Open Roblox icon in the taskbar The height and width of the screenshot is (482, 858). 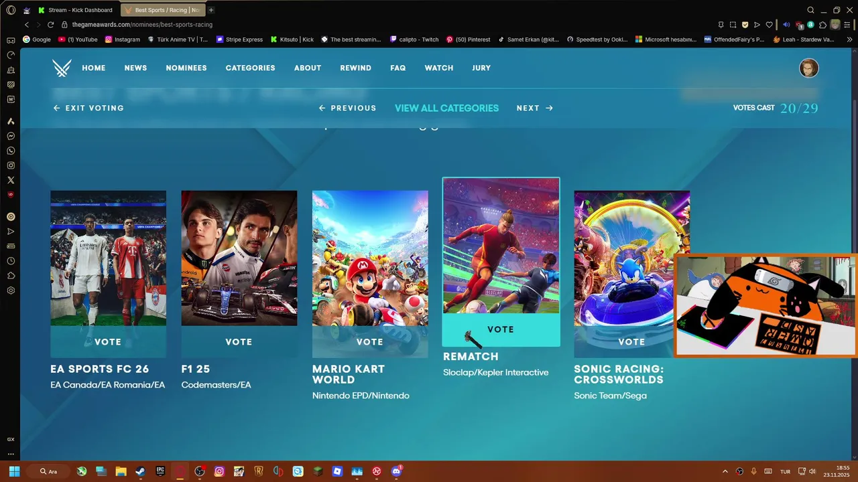point(337,471)
